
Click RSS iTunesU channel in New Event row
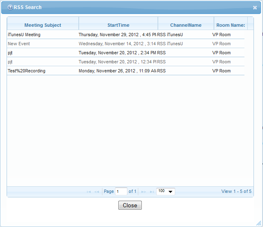click(x=170, y=44)
